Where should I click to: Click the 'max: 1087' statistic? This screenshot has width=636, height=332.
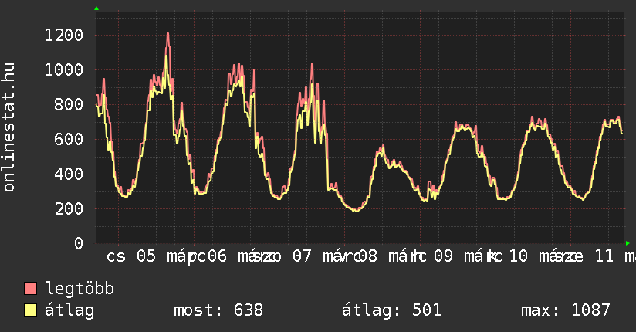coord(566,310)
